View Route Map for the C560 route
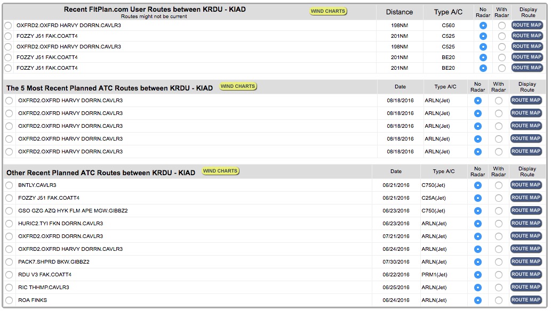 526,25
